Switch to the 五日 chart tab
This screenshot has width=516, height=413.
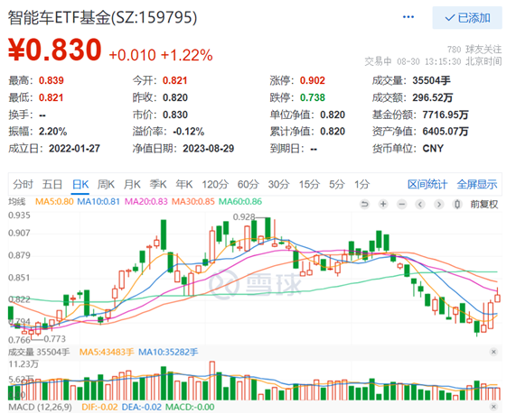(52, 184)
